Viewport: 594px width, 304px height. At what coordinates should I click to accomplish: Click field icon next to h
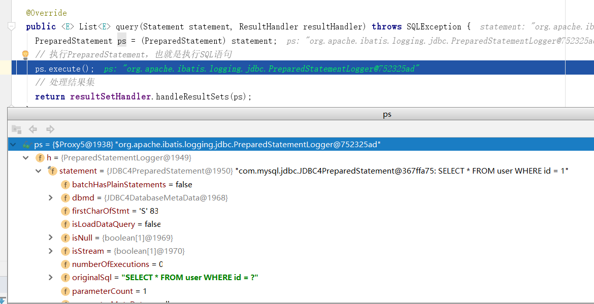(x=40, y=158)
